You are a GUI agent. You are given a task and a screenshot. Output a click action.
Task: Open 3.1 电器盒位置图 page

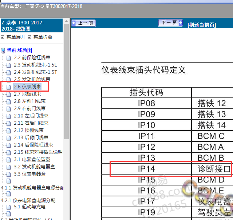click(x=32, y=159)
